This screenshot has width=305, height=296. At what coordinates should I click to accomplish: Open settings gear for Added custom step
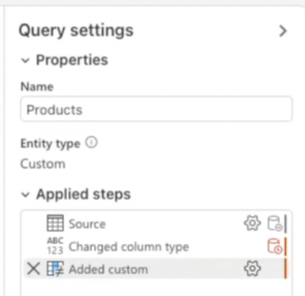point(252,269)
